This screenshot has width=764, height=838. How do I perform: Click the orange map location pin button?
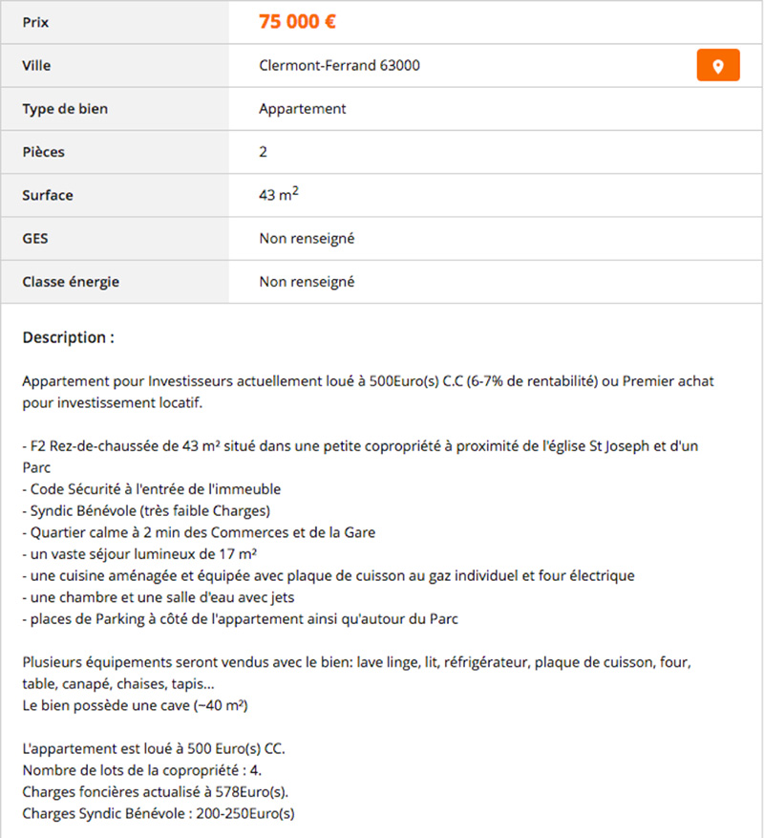coord(718,65)
